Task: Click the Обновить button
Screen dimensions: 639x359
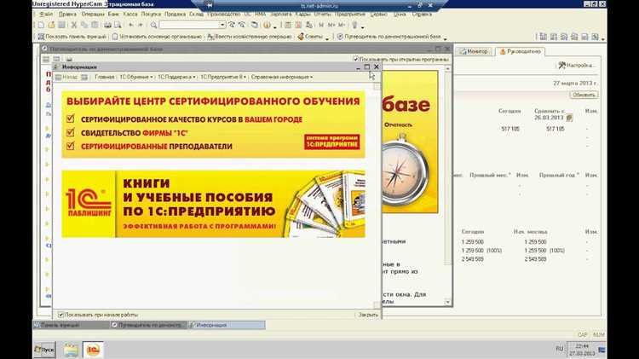Action: point(584,95)
